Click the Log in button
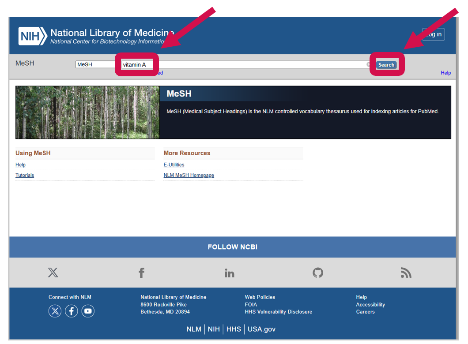Viewport: 468px width, 344px height. [433, 34]
